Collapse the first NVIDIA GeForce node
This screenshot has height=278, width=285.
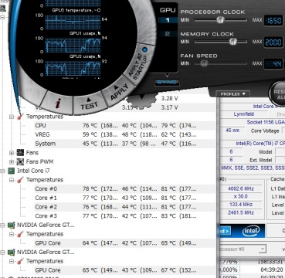point(2,225)
